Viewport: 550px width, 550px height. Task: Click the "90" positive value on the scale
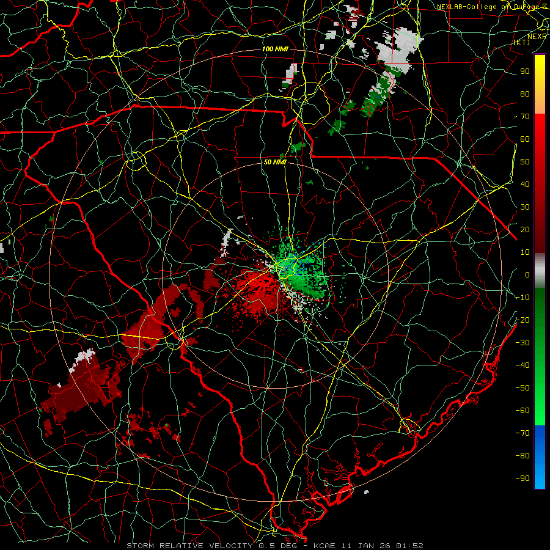525,71
